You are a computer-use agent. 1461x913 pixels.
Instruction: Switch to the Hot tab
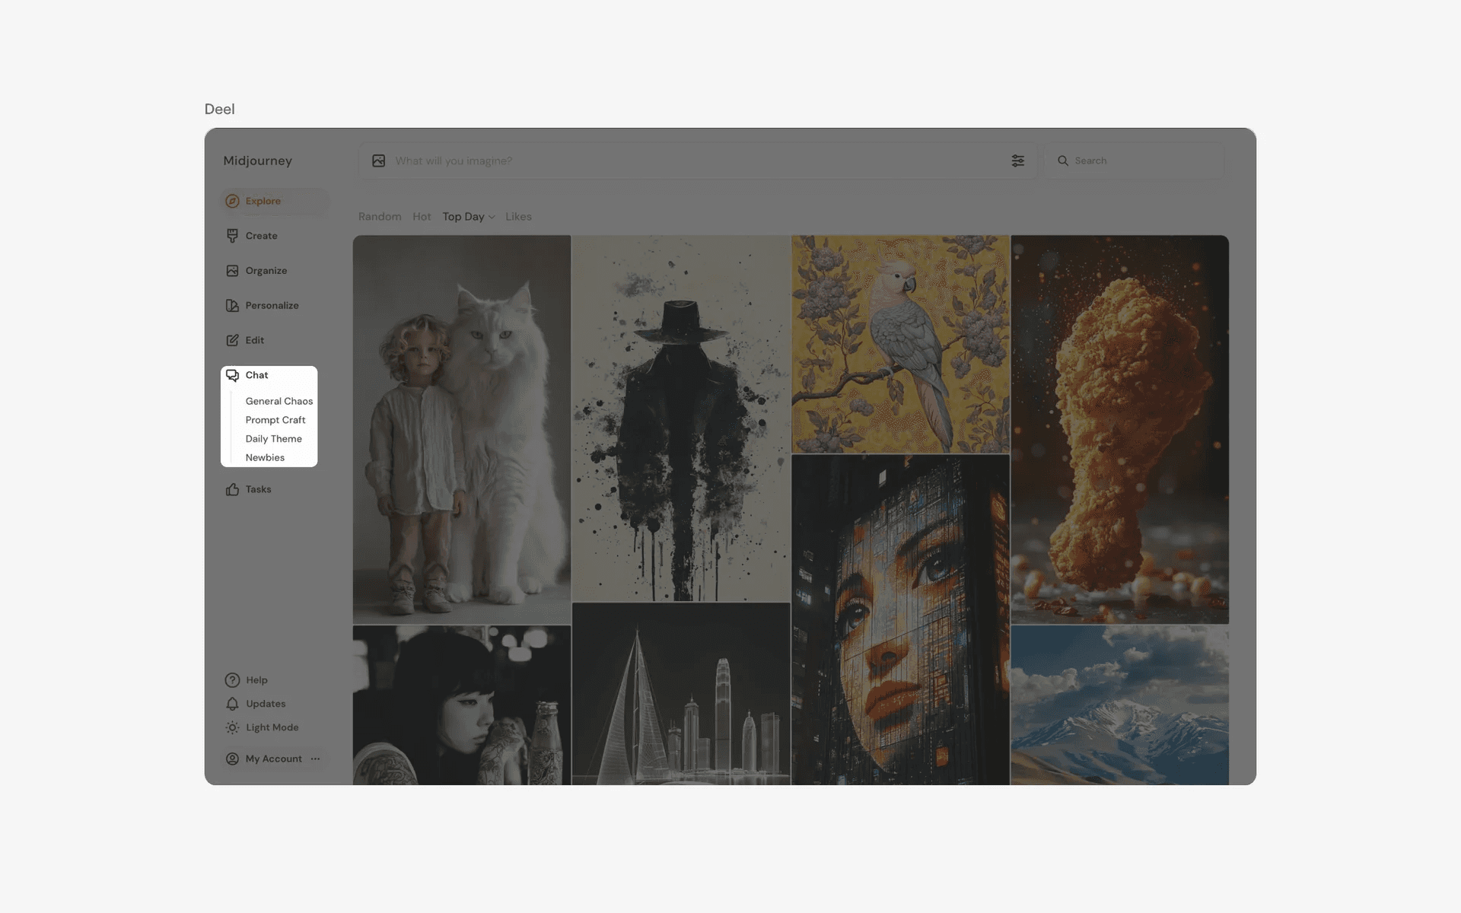tap(422, 217)
